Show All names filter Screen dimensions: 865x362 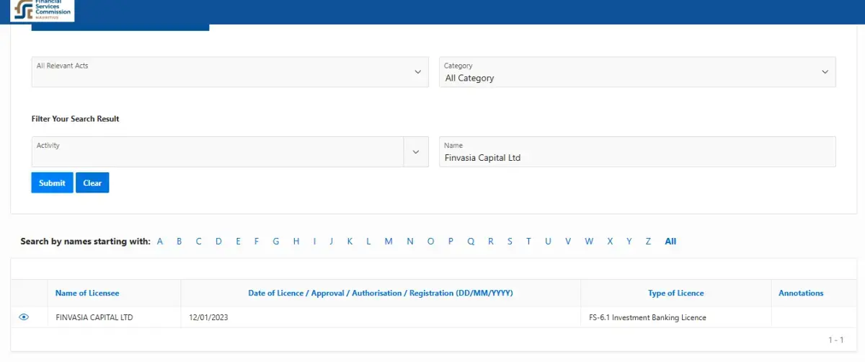pos(670,242)
